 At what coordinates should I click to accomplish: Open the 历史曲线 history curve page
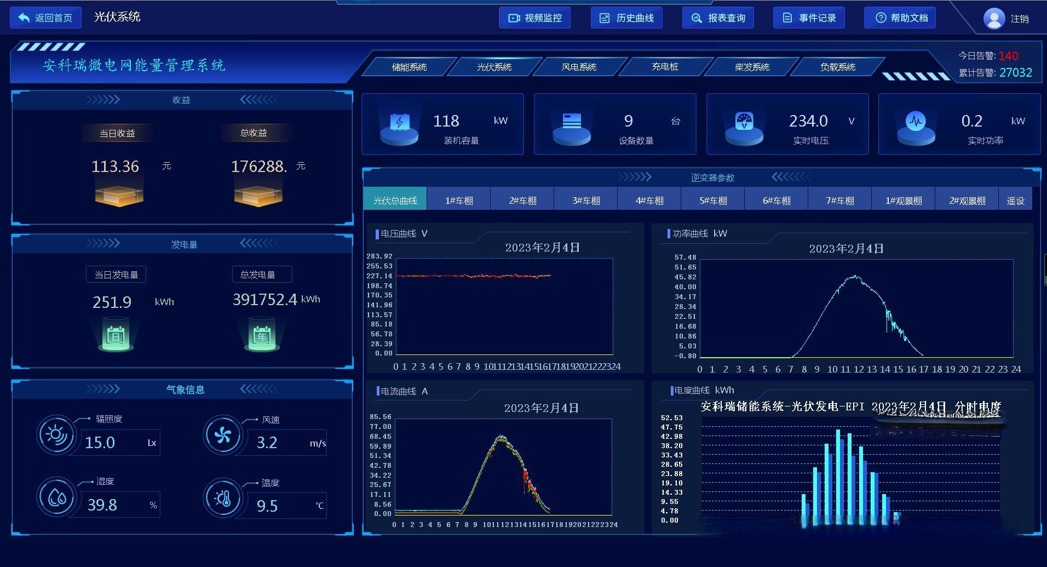click(626, 18)
